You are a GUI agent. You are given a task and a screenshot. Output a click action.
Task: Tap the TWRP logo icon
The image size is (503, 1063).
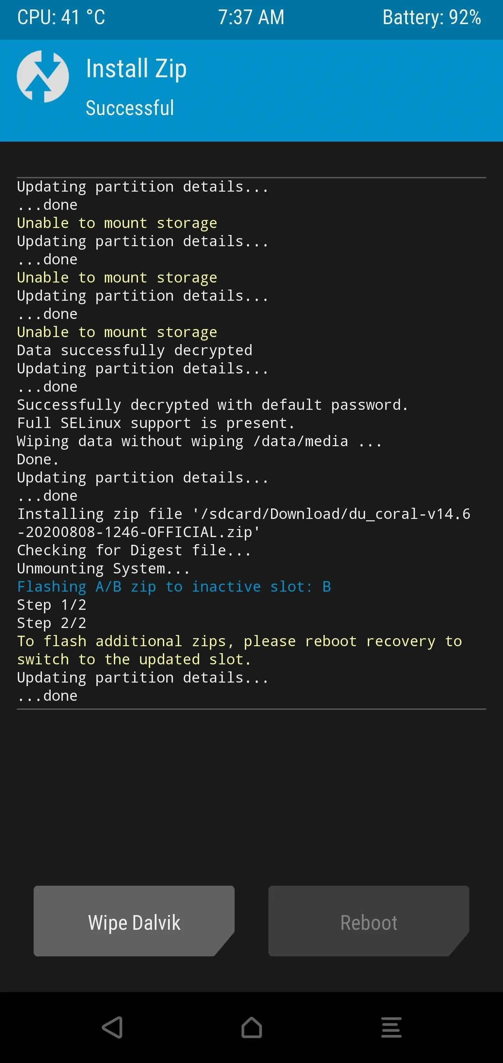[x=43, y=76]
